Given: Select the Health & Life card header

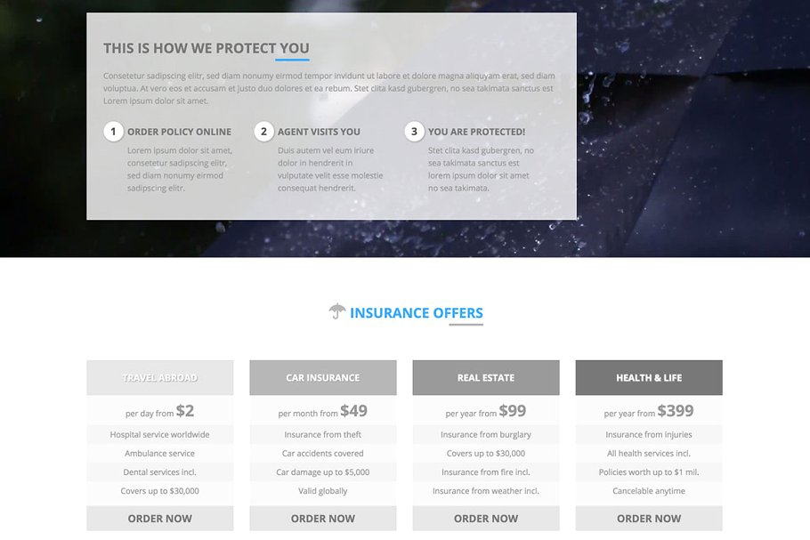Looking at the screenshot, I should [648, 377].
